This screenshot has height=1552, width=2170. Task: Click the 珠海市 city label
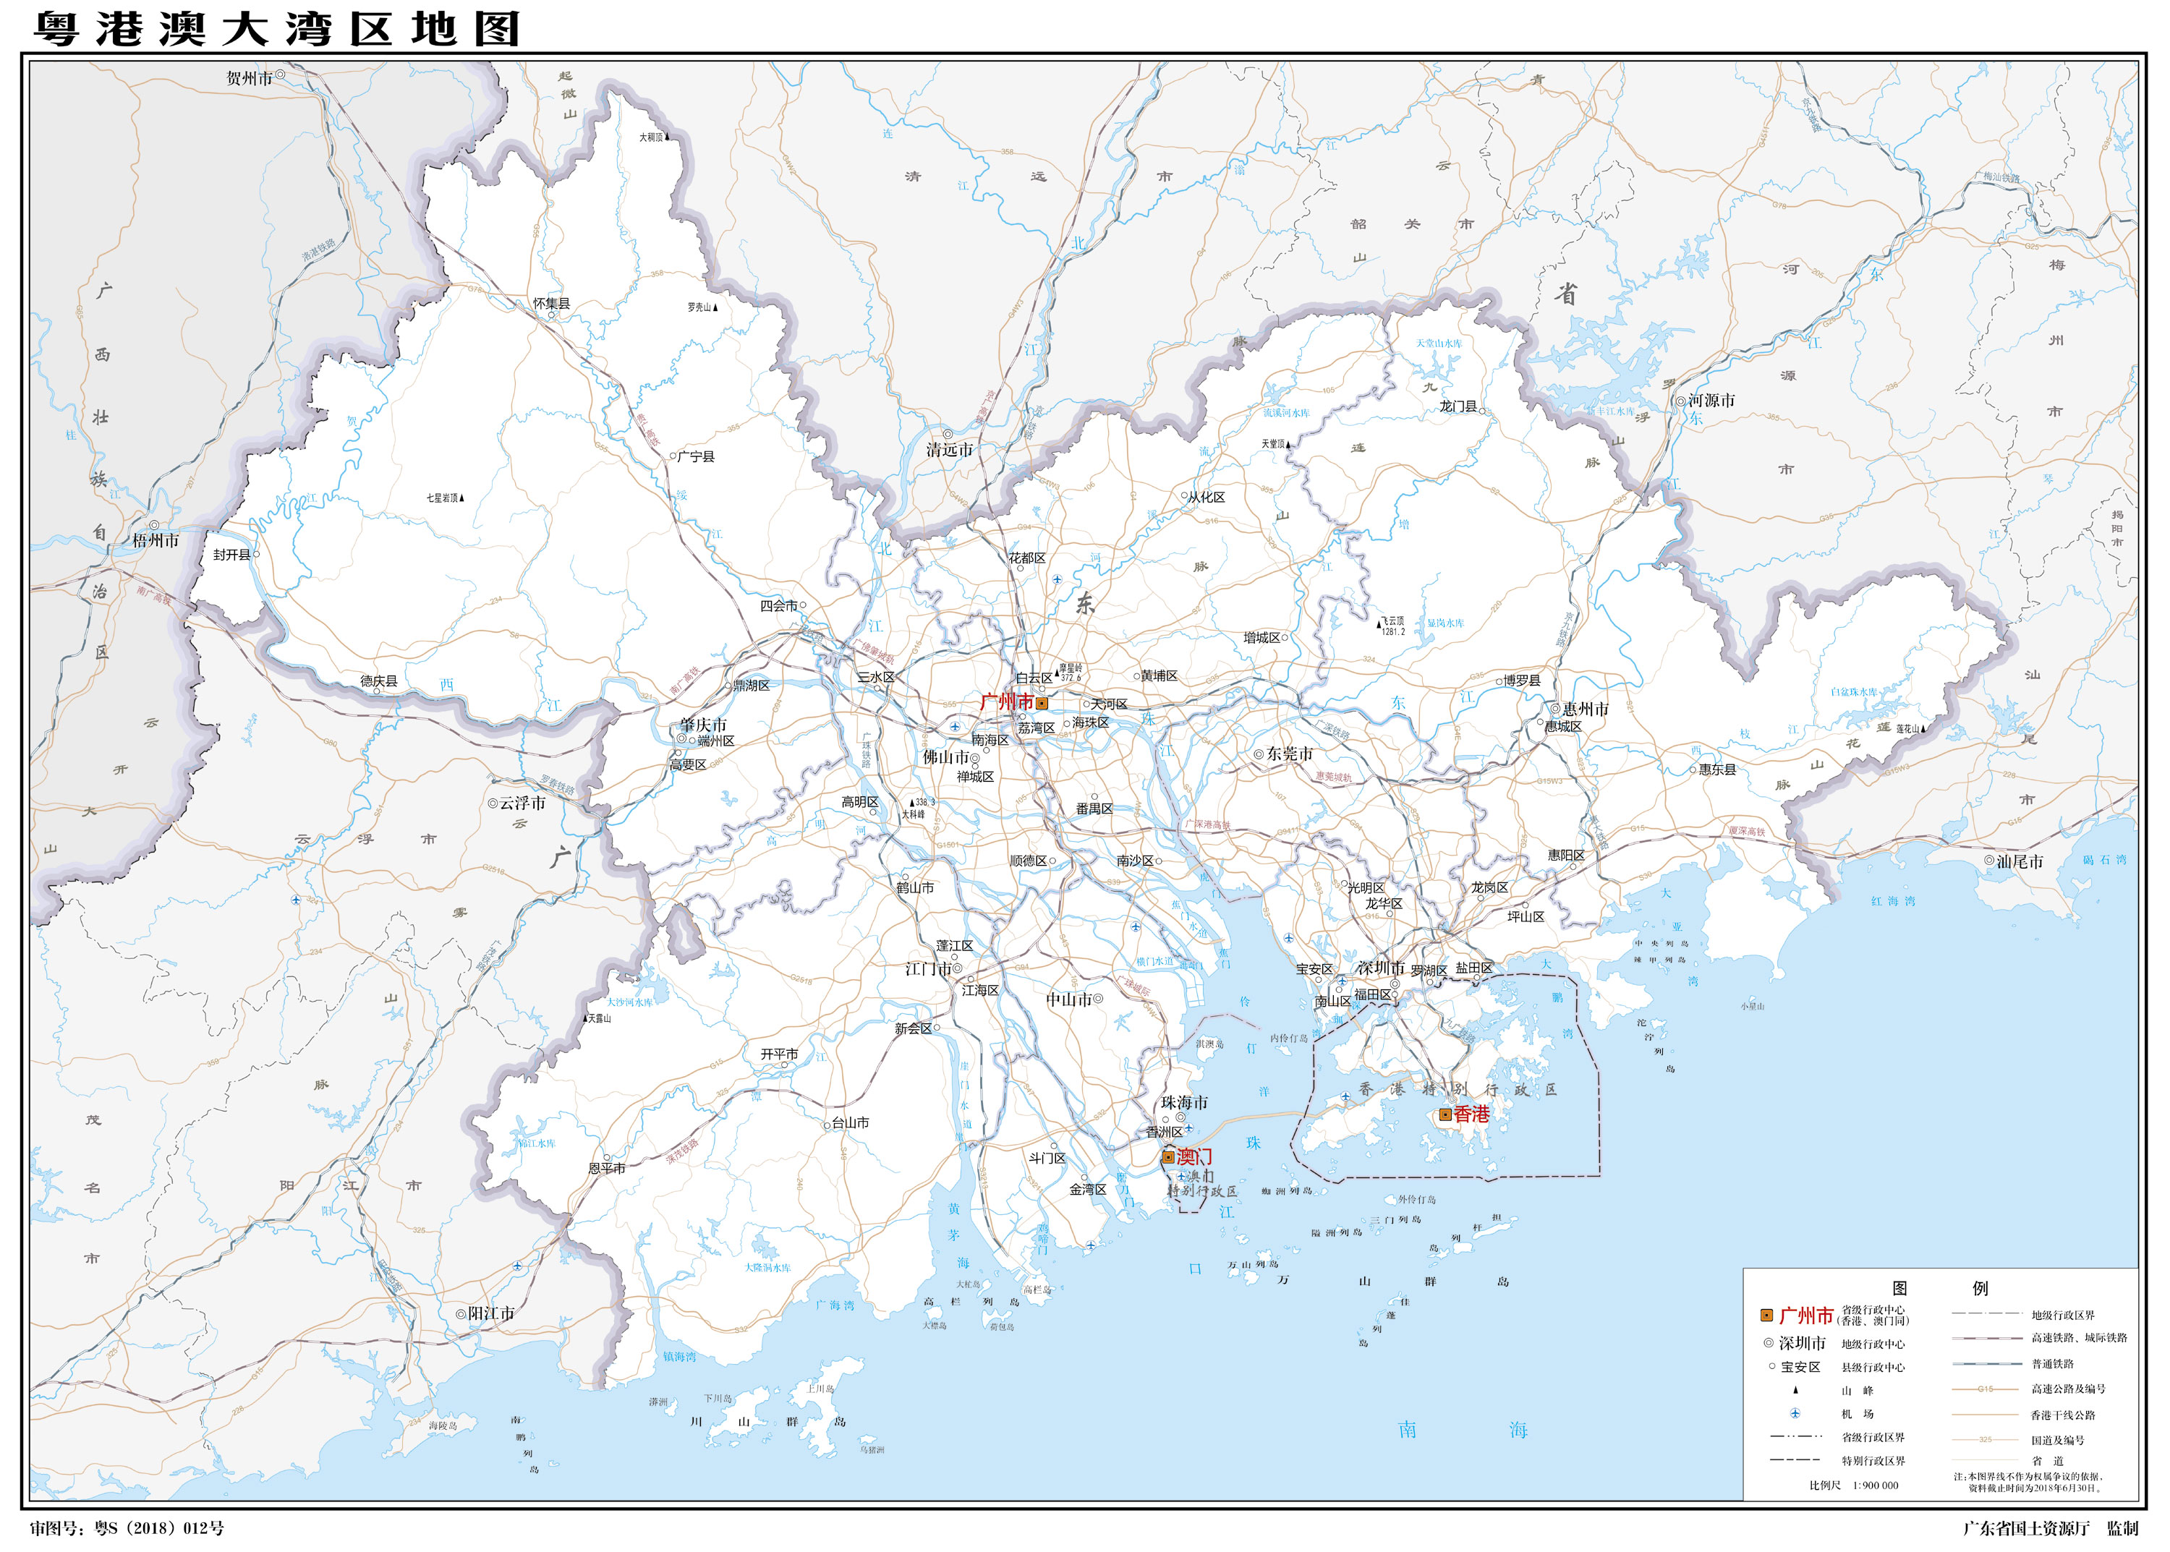pyautogui.click(x=1184, y=1102)
